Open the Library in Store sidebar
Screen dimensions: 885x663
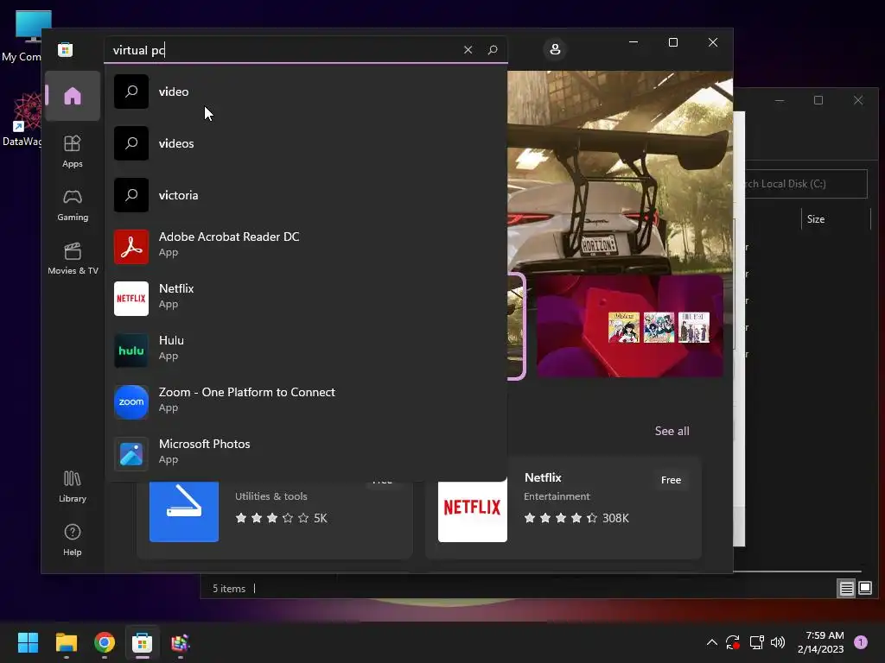tap(73, 487)
